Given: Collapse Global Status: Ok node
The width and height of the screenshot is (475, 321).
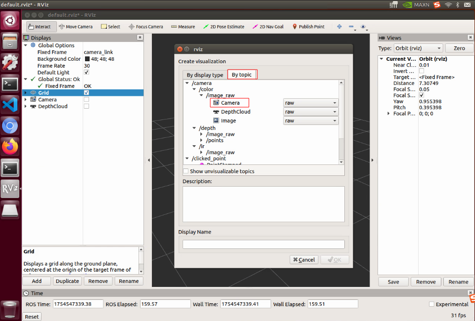Looking at the screenshot, I should pyautogui.click(x=26, y=79).
